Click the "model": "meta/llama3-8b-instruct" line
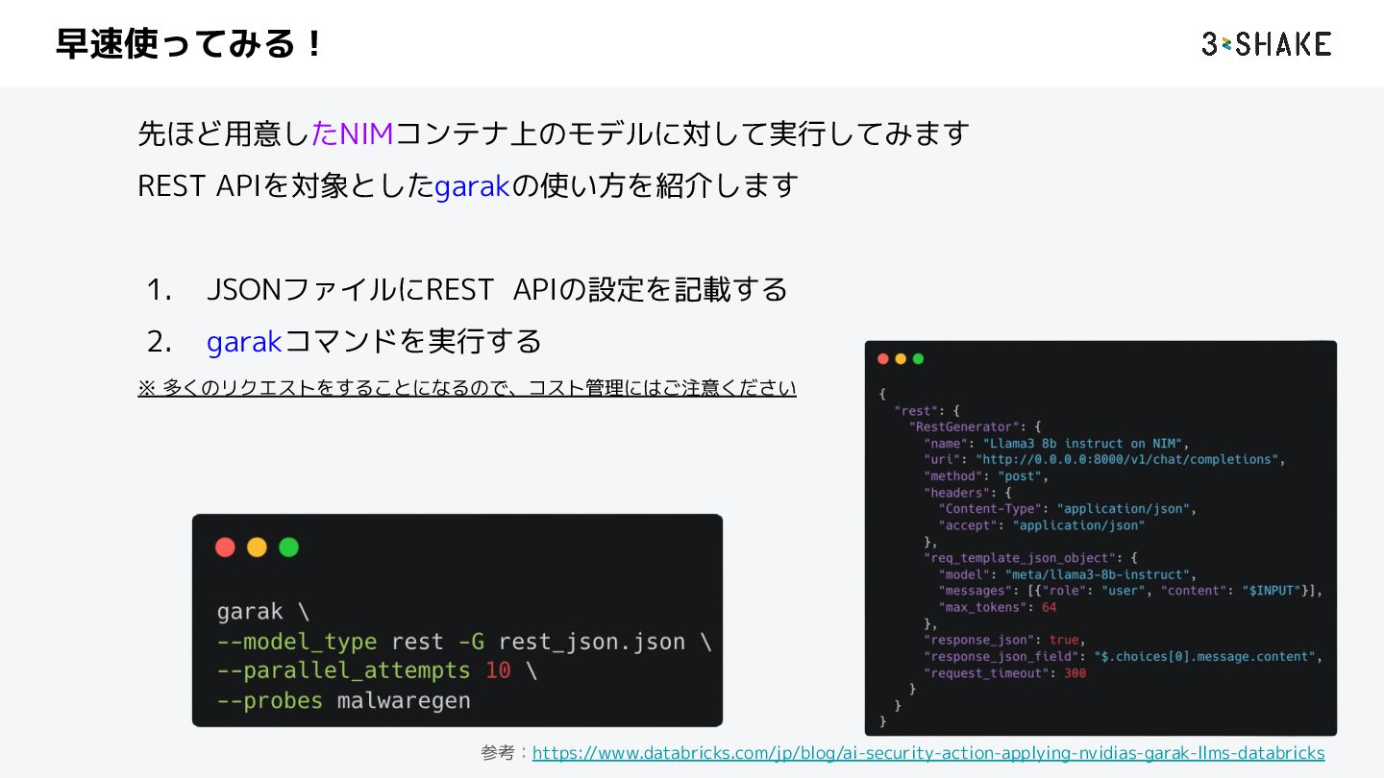1384x778 pixels. coord(1068,574)
